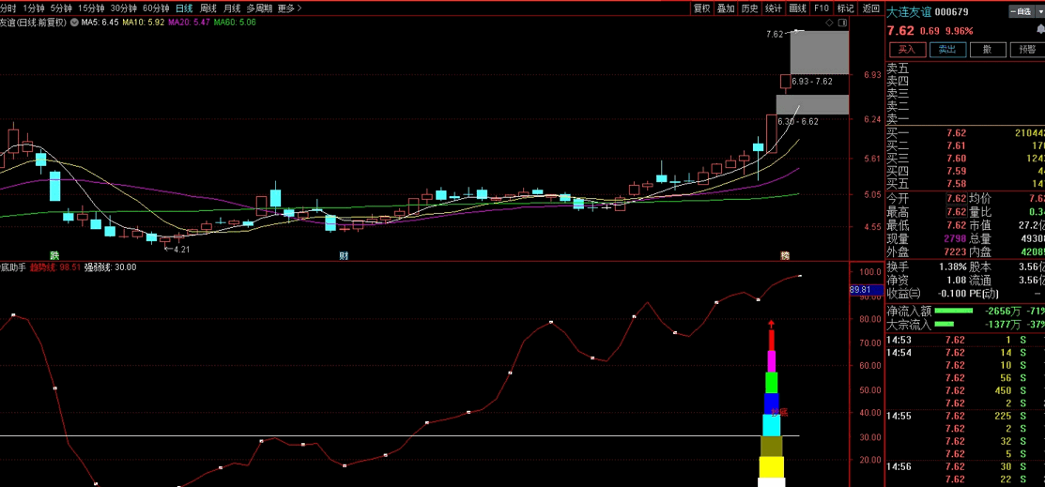This screenshot has height=487, width=1045.
Task: Click the diamond icon above the chart
Action: pyautogui.click(x=829, y=23)
